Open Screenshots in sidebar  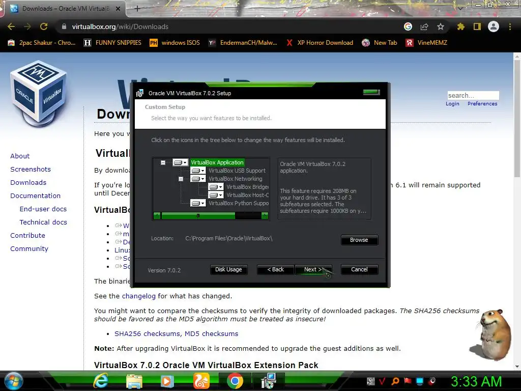[x=31, y=169]
